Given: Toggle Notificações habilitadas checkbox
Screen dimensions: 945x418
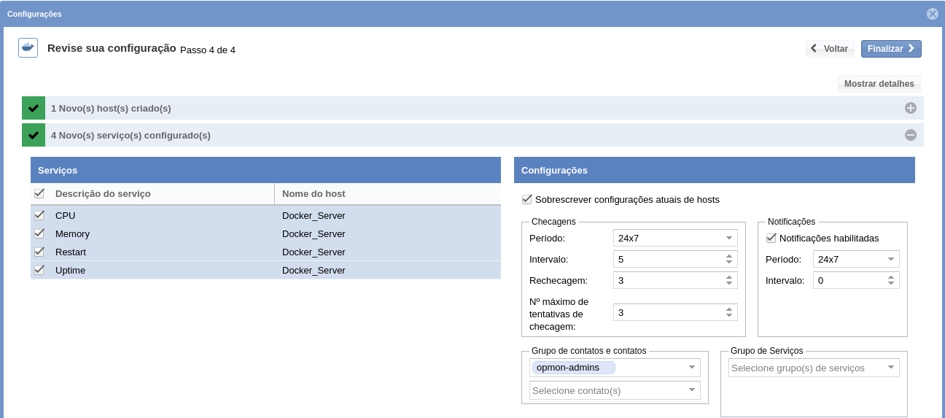Looking at the screenshot, I should point(771,238).
